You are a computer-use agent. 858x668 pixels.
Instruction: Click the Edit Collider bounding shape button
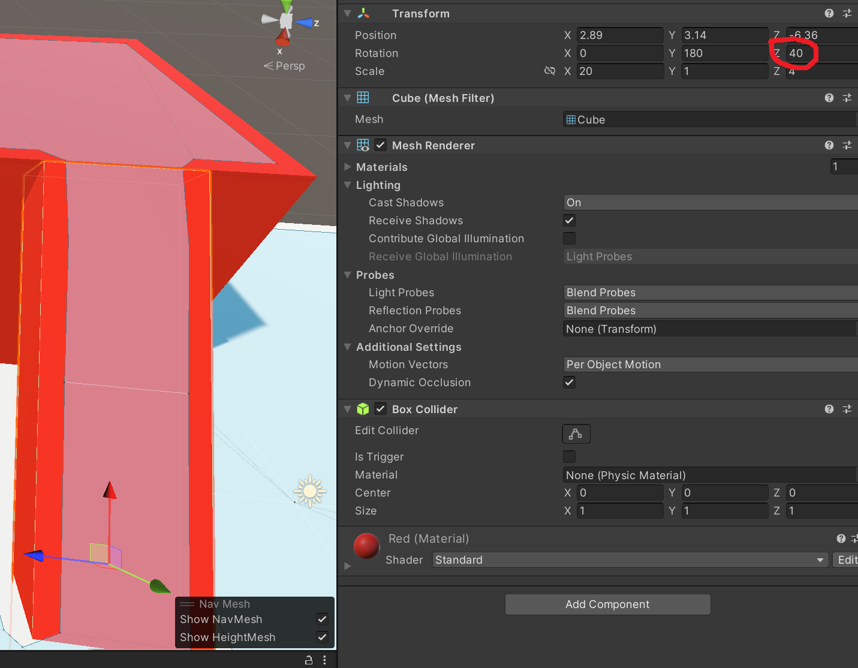pos(576,434)
